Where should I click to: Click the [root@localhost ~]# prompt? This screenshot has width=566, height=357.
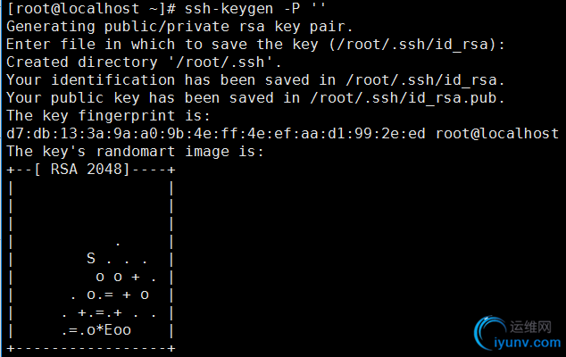tap(91, 9)
